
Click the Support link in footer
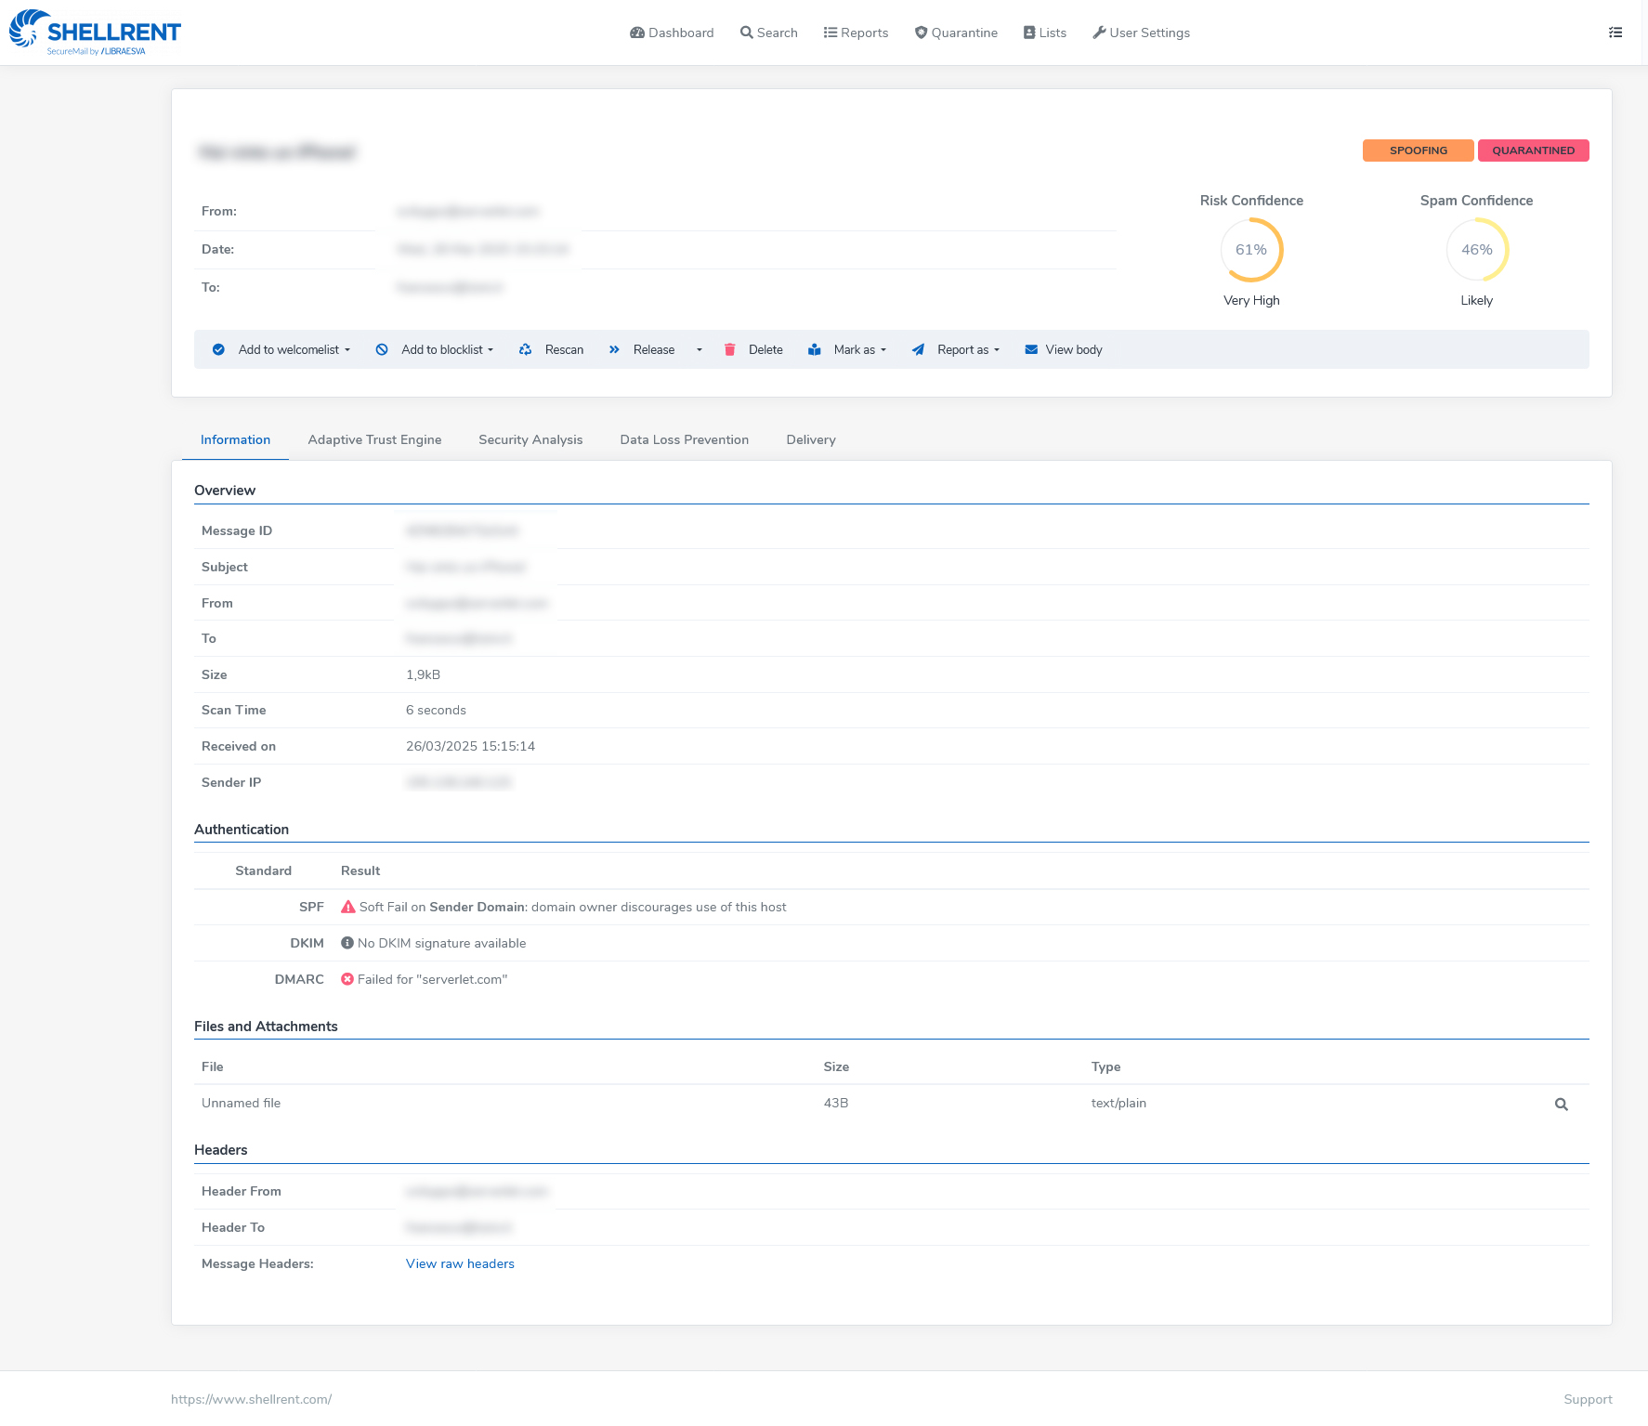1588,1400
